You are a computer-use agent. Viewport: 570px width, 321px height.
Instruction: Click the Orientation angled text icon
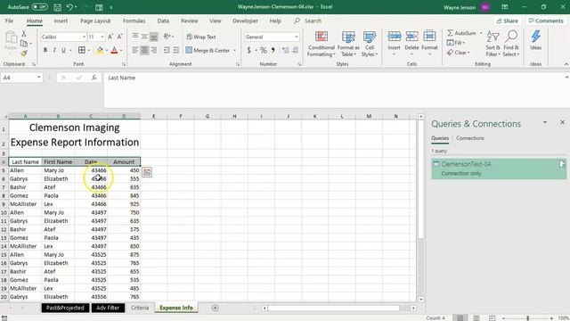(x=167, y=37)
